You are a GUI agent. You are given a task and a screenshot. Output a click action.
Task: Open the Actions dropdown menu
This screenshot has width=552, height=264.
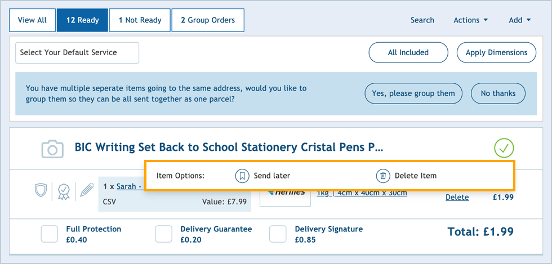point(470,20)
